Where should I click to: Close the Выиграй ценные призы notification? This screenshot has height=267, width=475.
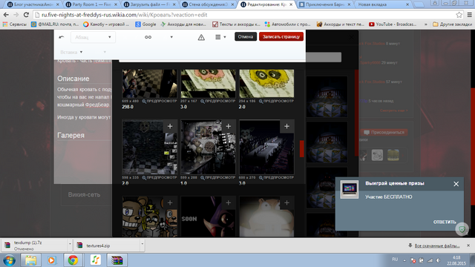456,184
